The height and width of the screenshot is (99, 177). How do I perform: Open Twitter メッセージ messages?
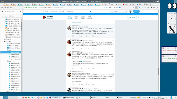69,11
